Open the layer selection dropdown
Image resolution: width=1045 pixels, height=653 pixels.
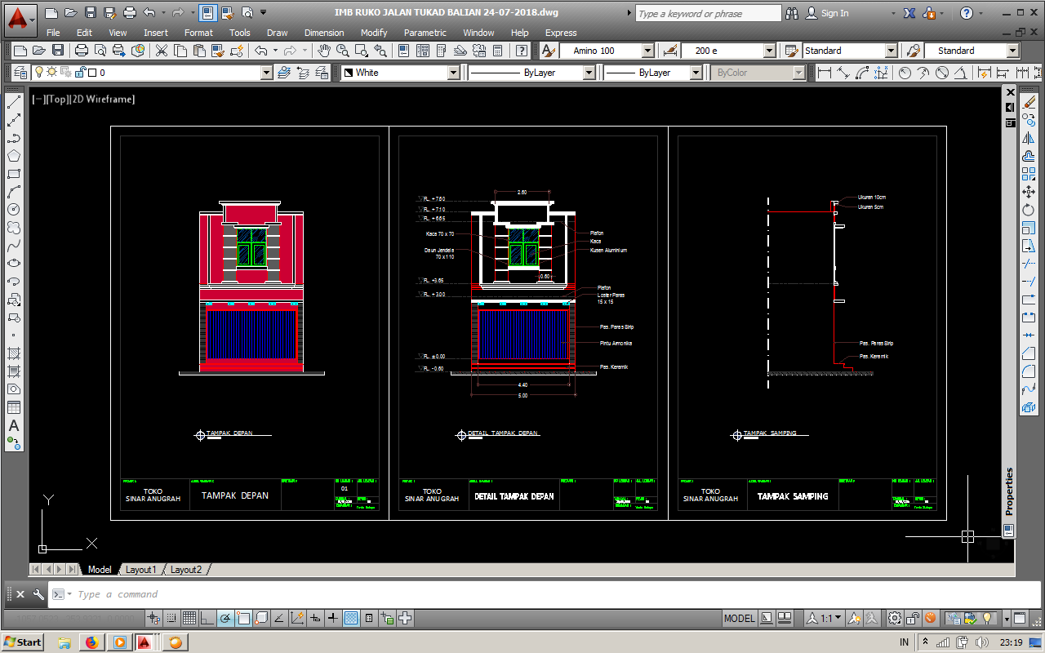[265, 72]
